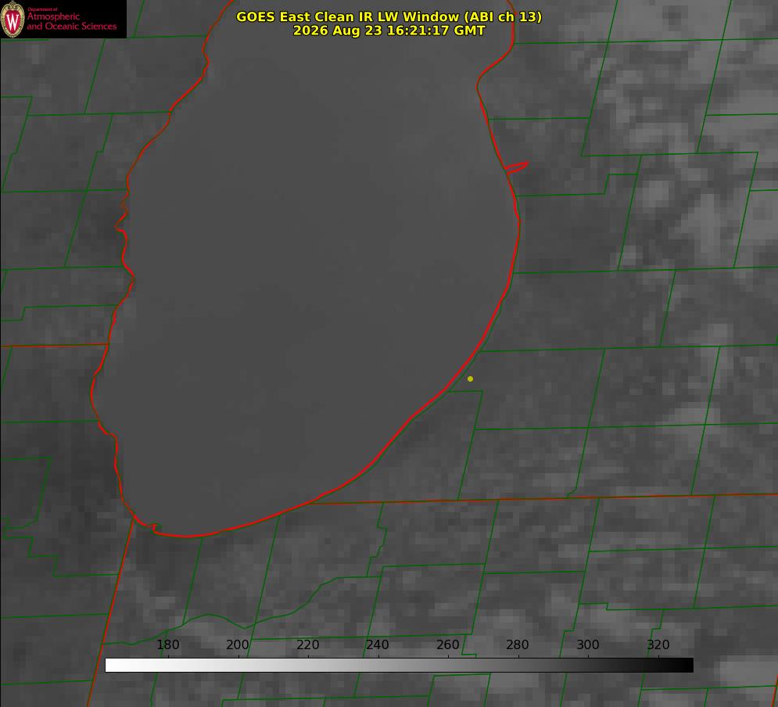Screen dimensions: 778x707
Task: Click the yellow dot marker near the lake shore
Action: pos(470,379)
